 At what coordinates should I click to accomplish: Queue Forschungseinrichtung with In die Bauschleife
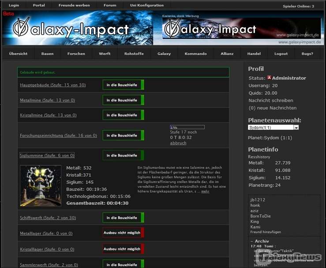[123, 135]
